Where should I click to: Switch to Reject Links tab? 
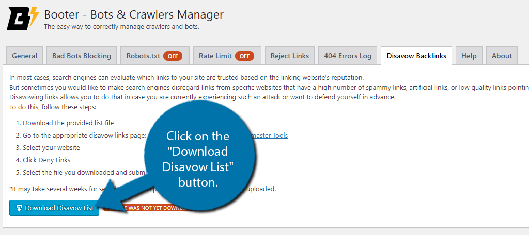(x=289, y=56)
